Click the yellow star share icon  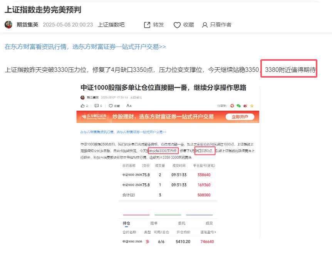tap(252, 106)
